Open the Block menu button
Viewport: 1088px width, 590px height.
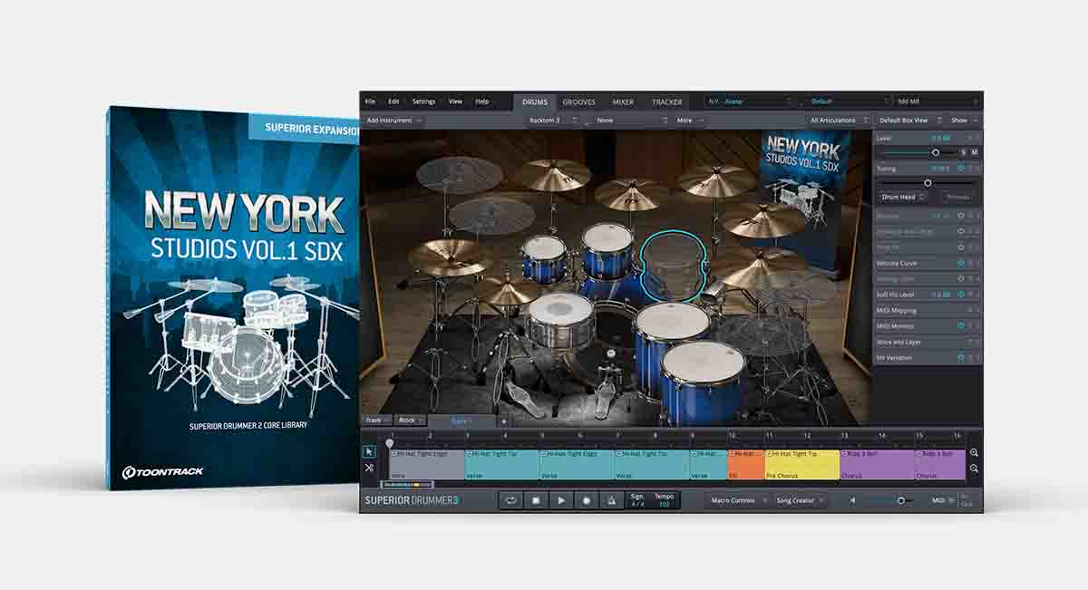point(410,421)
